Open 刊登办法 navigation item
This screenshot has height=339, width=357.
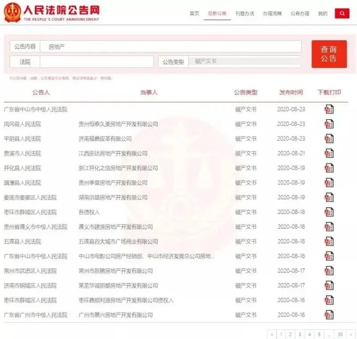pyautogui.click(x=245, y=13)
